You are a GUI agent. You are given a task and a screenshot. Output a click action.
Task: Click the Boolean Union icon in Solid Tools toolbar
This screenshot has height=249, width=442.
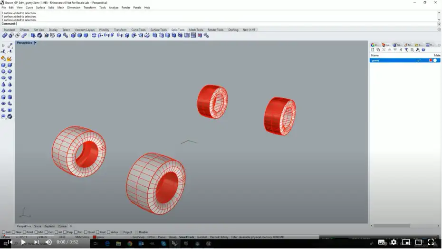pos(5,35)
